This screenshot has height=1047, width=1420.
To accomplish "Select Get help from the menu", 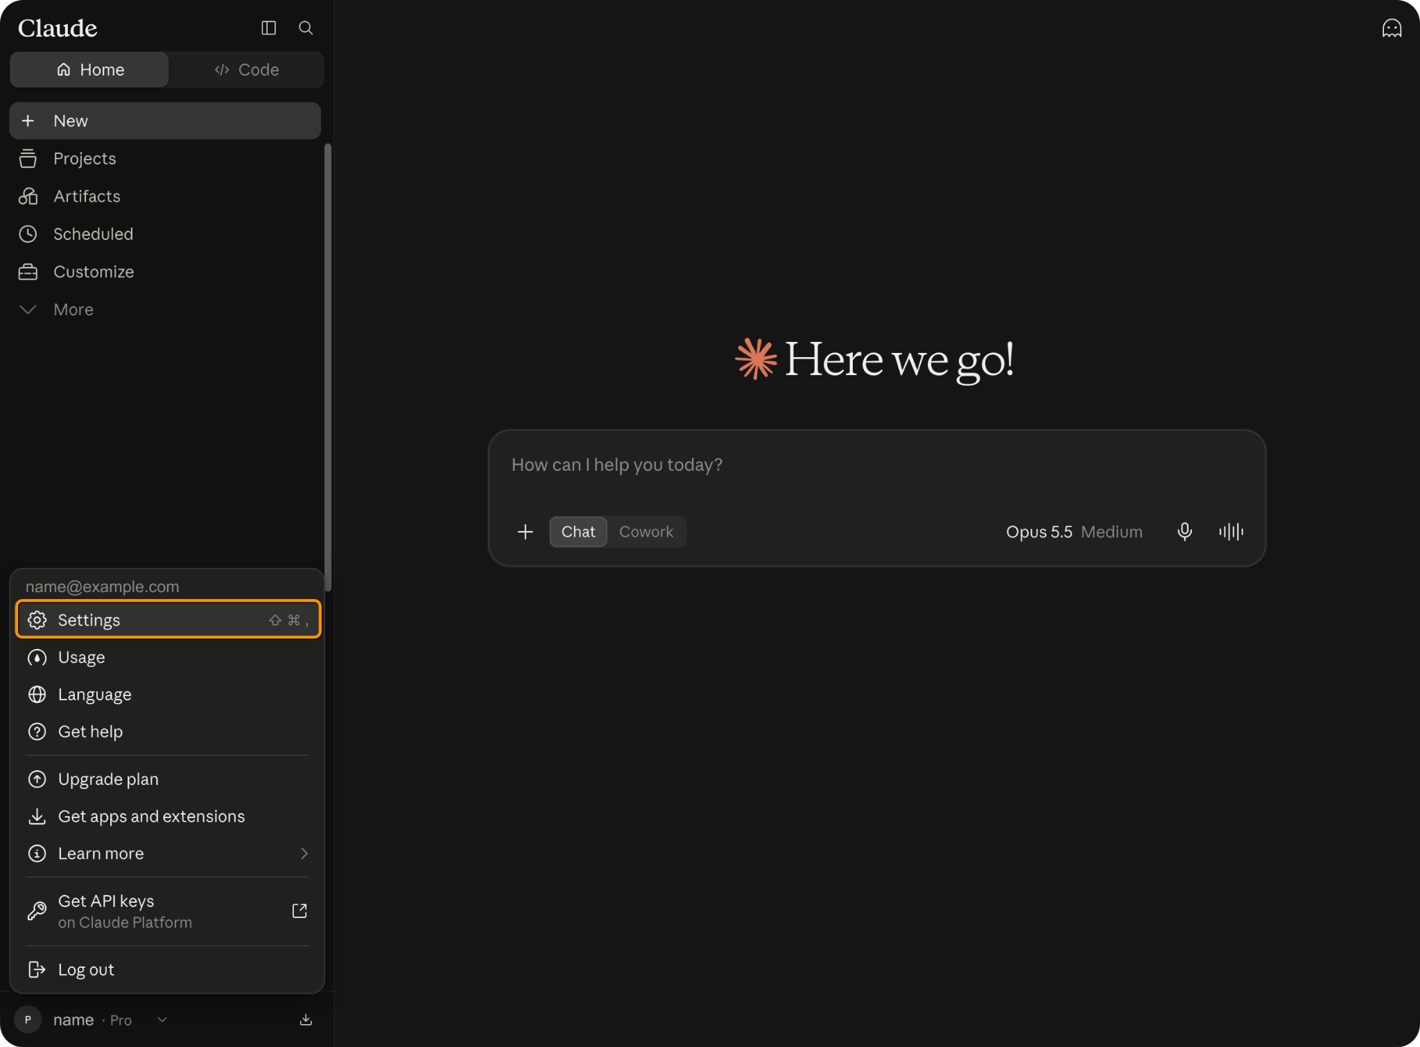I will click(x=168, y=732).
